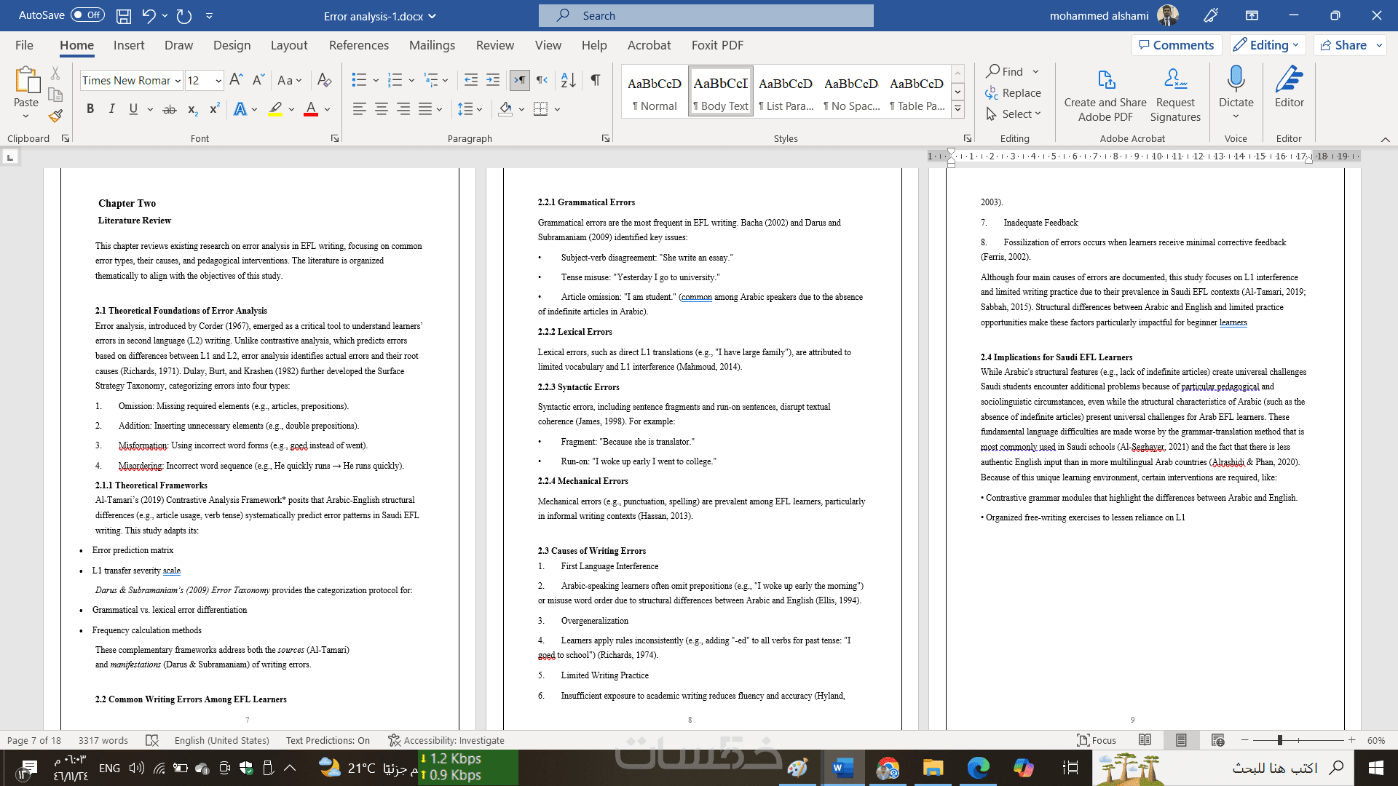Toggle bold formatting

pyautogui.click(x=90, y=109)
